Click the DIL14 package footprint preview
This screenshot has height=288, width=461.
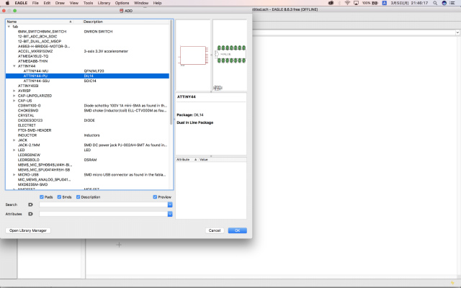231,54
